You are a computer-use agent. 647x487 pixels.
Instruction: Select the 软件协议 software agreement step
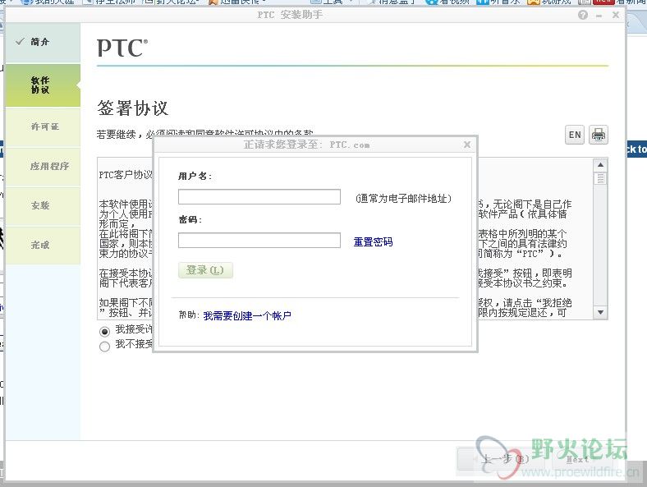43,85
